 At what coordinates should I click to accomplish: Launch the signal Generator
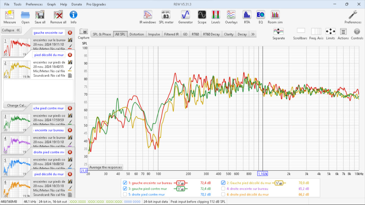185,17
